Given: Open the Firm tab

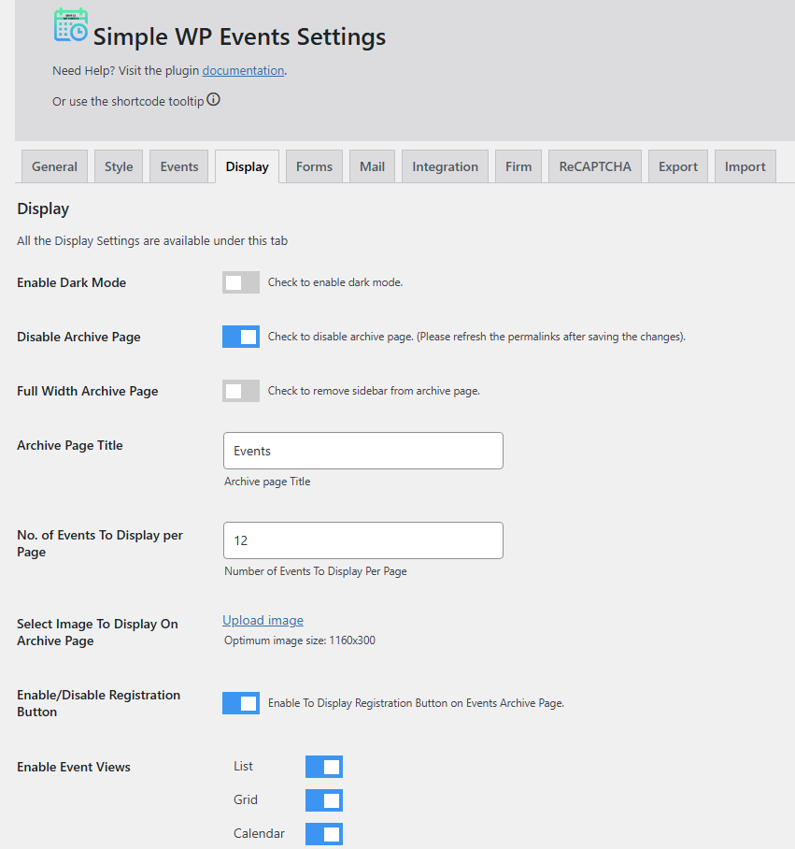Looking at the screenshot, I should coord(518,166).
